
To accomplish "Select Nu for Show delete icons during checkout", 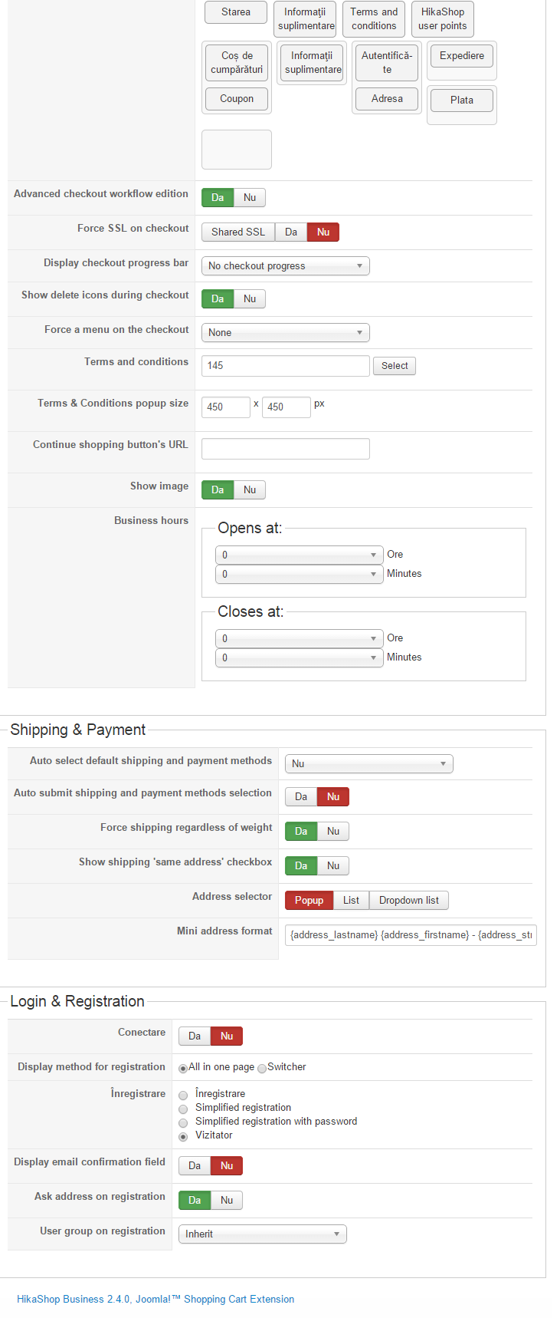I will click(x=250, y=298).
